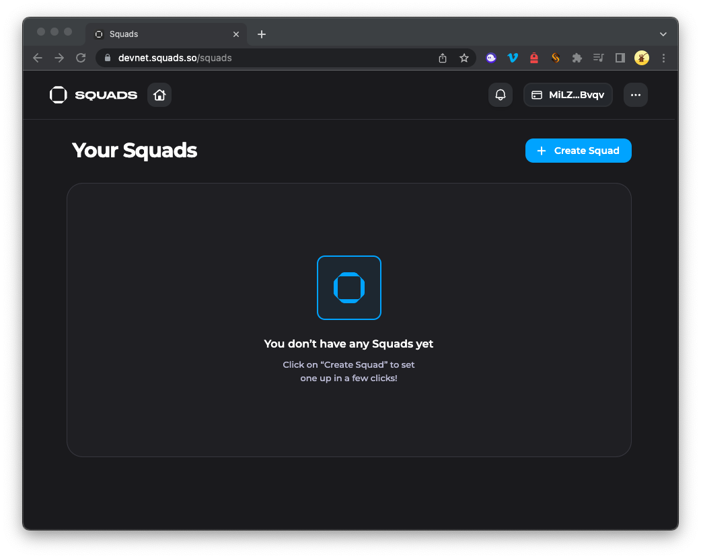701x558 pixels.
Task: Click the Create Squad button
Action: [579, 151]
